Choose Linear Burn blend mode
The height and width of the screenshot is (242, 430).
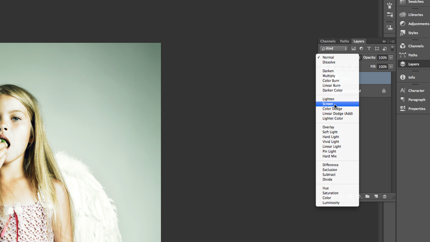pyautogui.click(x=337, y=86)
